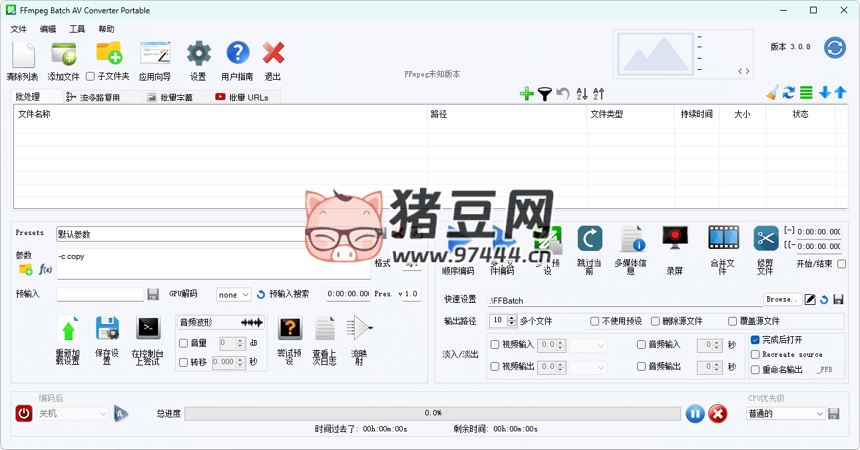This screenshot has height=450, width=860.
Task: Start 录屏 screen recording
Action: point(675,237)
